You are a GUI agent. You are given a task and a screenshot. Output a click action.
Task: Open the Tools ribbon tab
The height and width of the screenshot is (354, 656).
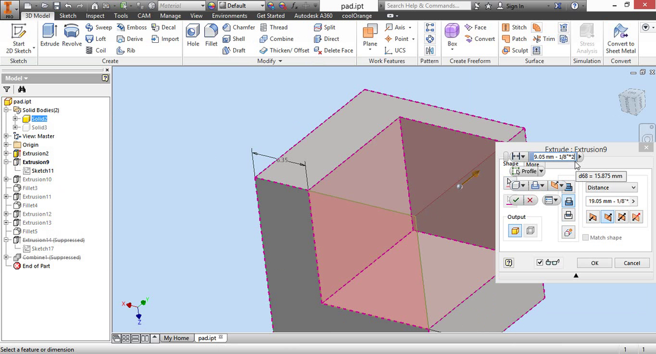coord(121,16)
